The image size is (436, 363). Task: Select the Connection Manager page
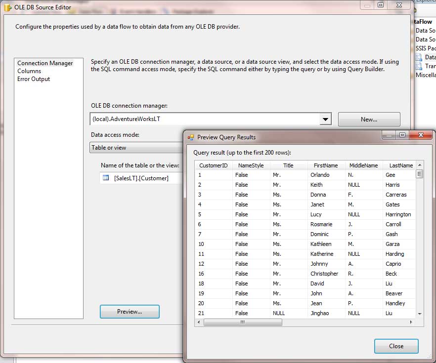pyautogui.click(x=45, y=63)
